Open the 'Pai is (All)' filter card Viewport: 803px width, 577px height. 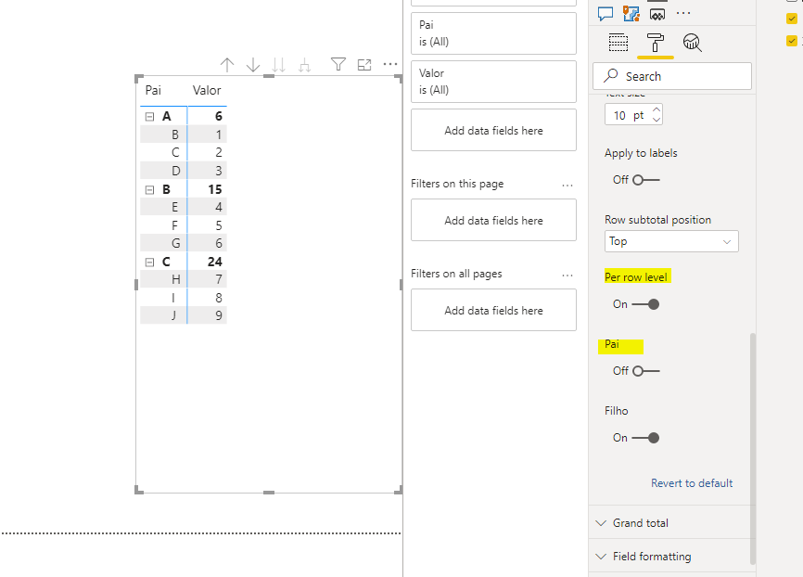click(x=493, y=33)
